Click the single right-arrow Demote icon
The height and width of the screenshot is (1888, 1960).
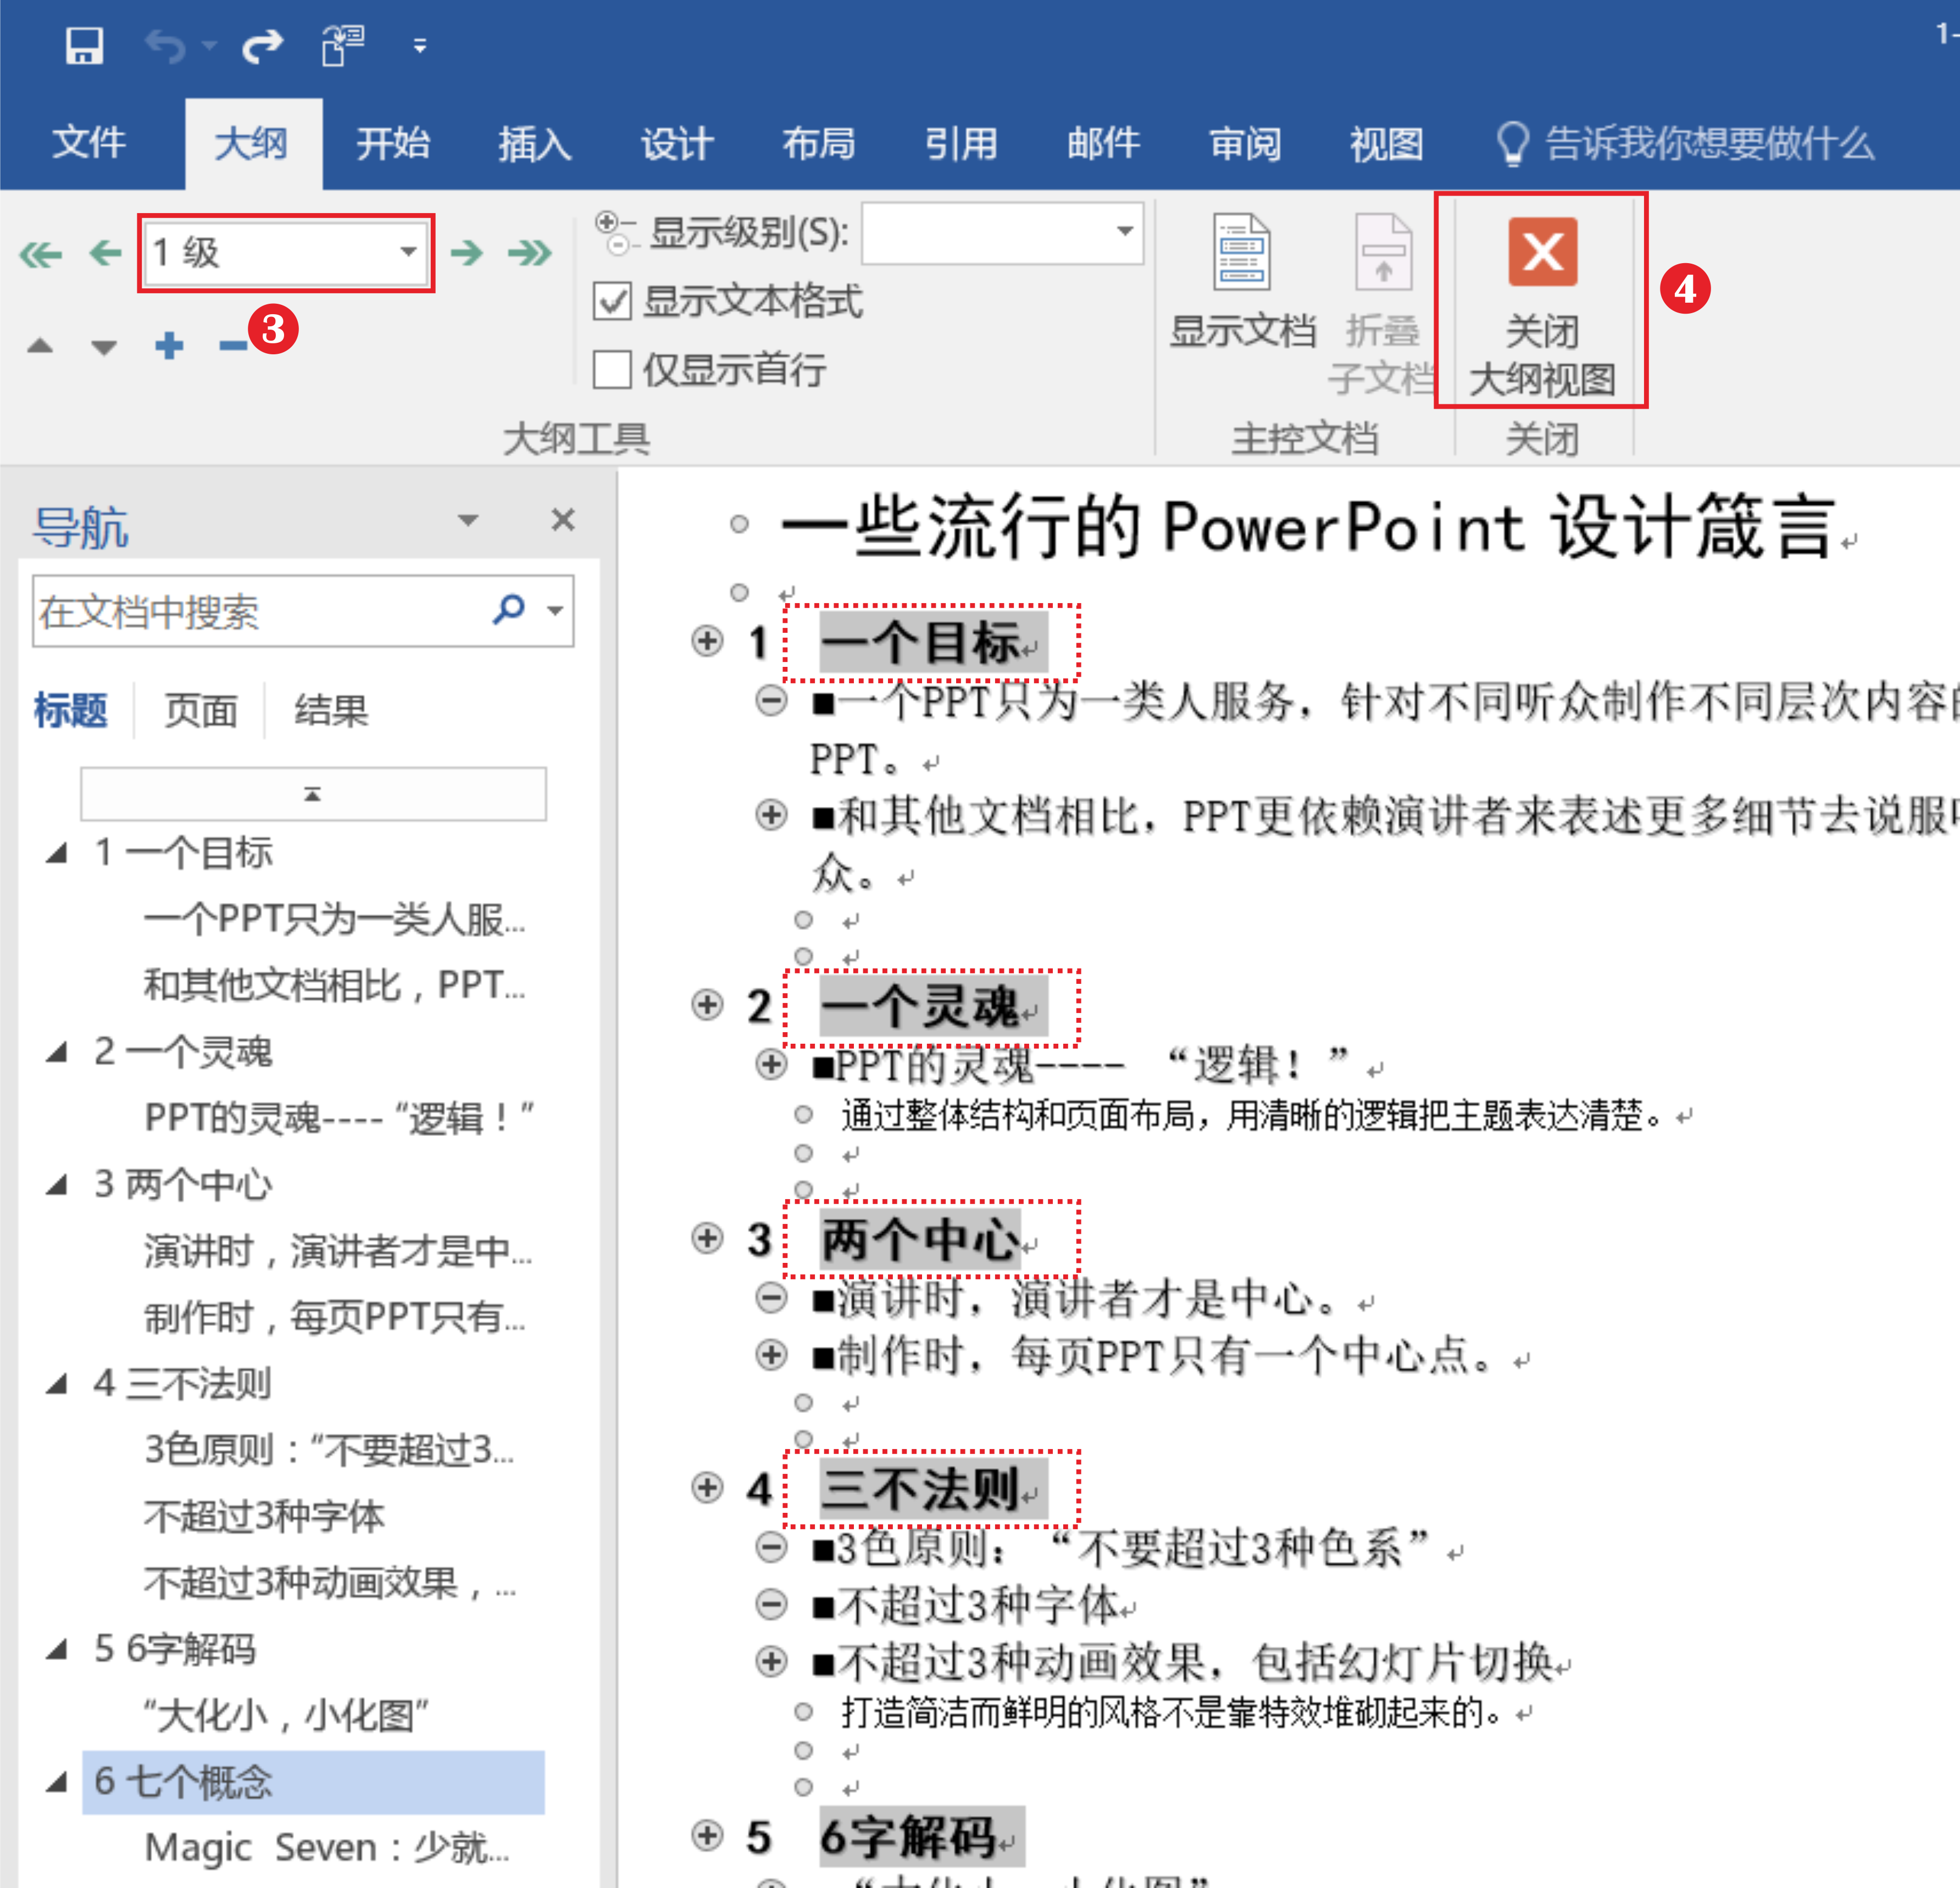point(466,253)
